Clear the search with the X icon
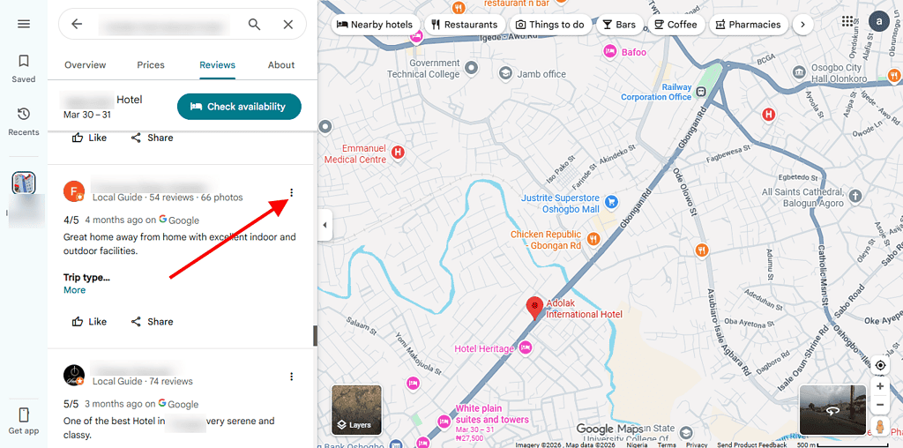The height and width of the screenshot is (448, 903). (x=288, y=24)
